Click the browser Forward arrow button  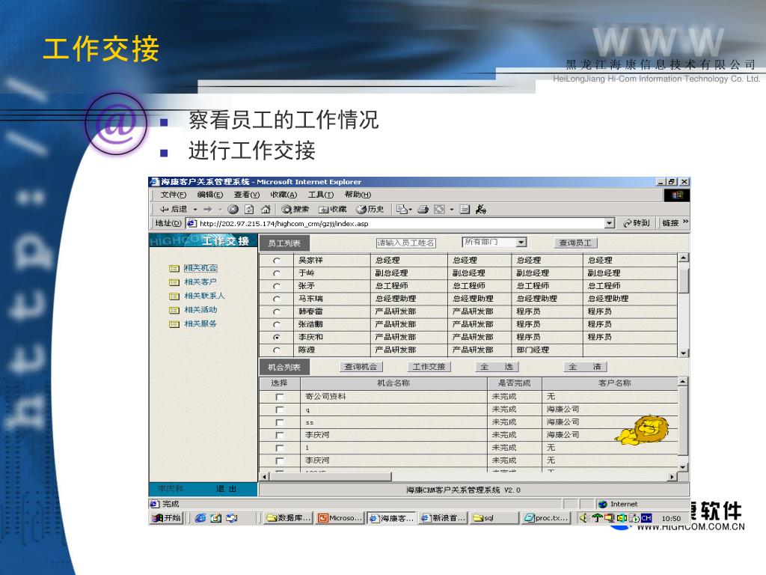coord(208,210)
